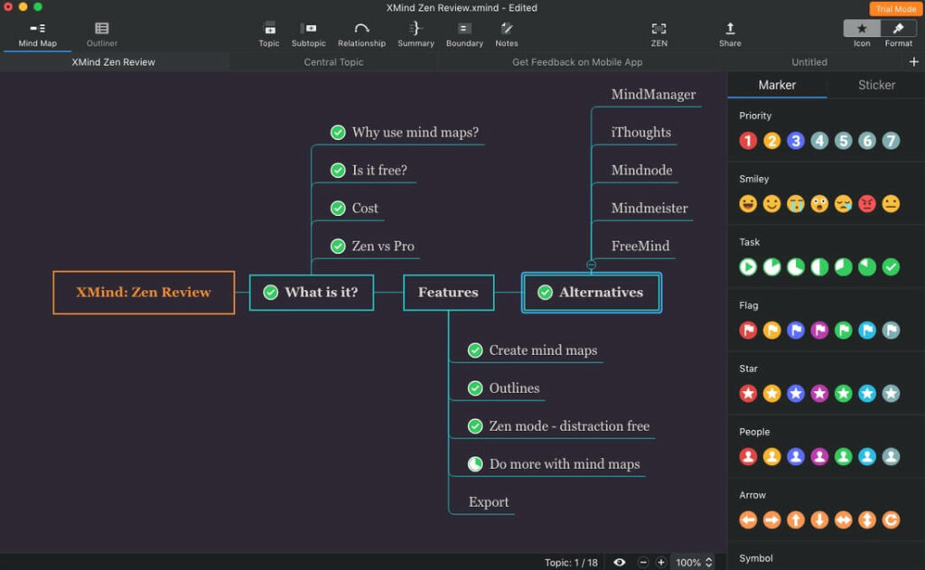Image resolution: width=925 pixels, height=570 pixels.
Task: Click checkmark marker on Is it free?
Action: point(338,170)
